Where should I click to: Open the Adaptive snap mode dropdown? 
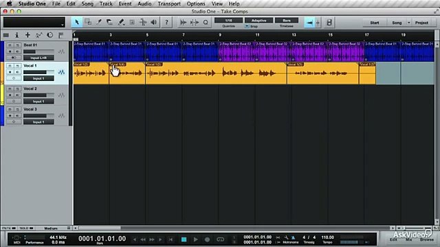(258, 21)
